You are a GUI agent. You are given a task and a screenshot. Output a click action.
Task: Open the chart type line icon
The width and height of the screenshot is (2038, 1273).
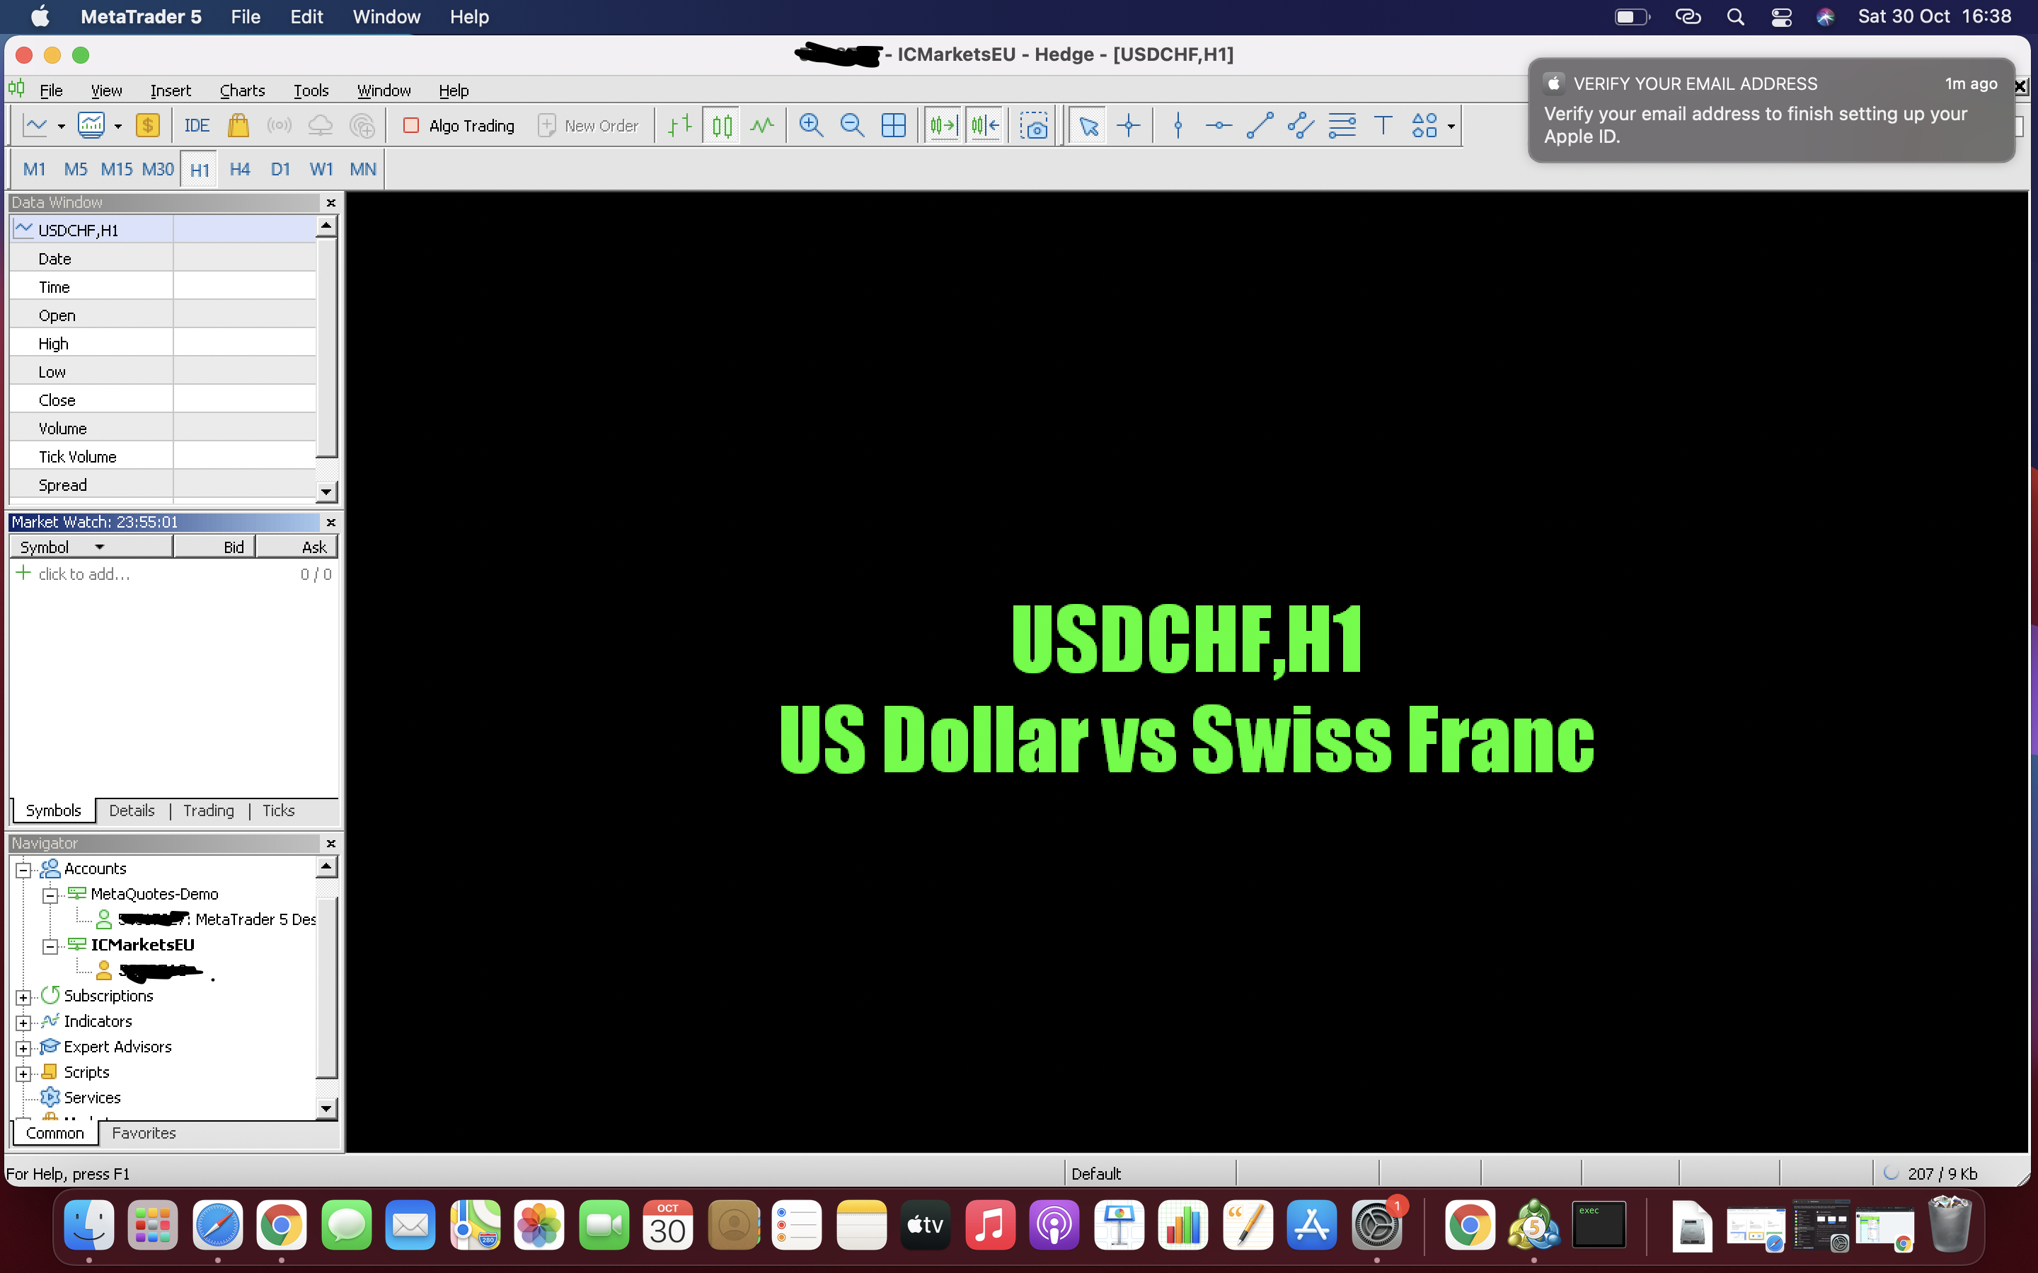click(35, 125)
